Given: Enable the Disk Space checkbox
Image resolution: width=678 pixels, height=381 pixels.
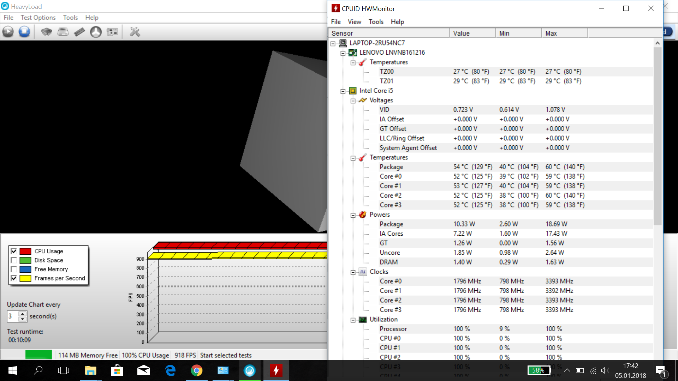Looking at the screenshot, I should coord(14,260).
